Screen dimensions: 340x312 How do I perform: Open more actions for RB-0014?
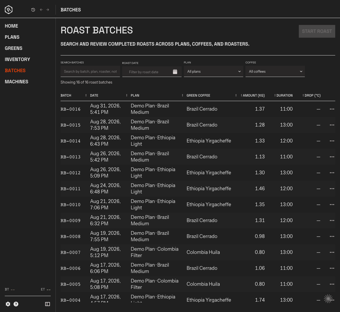332,141
